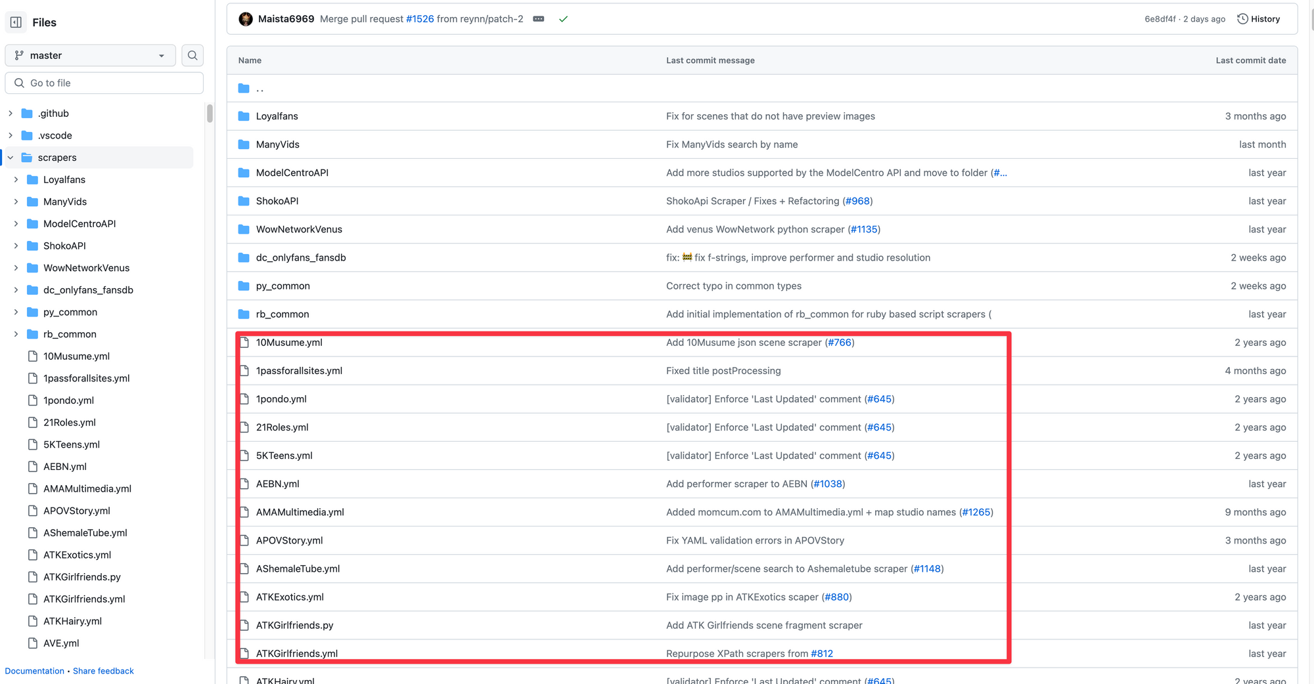The image size is (1314, 684).
Task: Open PR #1038 link in AEBN row
Action: [x=828, y=484]
